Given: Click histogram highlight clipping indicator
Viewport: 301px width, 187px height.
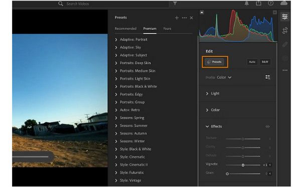Looking at the screenshot, I should (275, 13).
